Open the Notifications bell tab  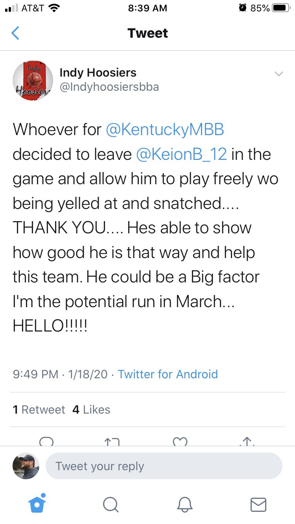pyautogui.click(x=184, y=504)
